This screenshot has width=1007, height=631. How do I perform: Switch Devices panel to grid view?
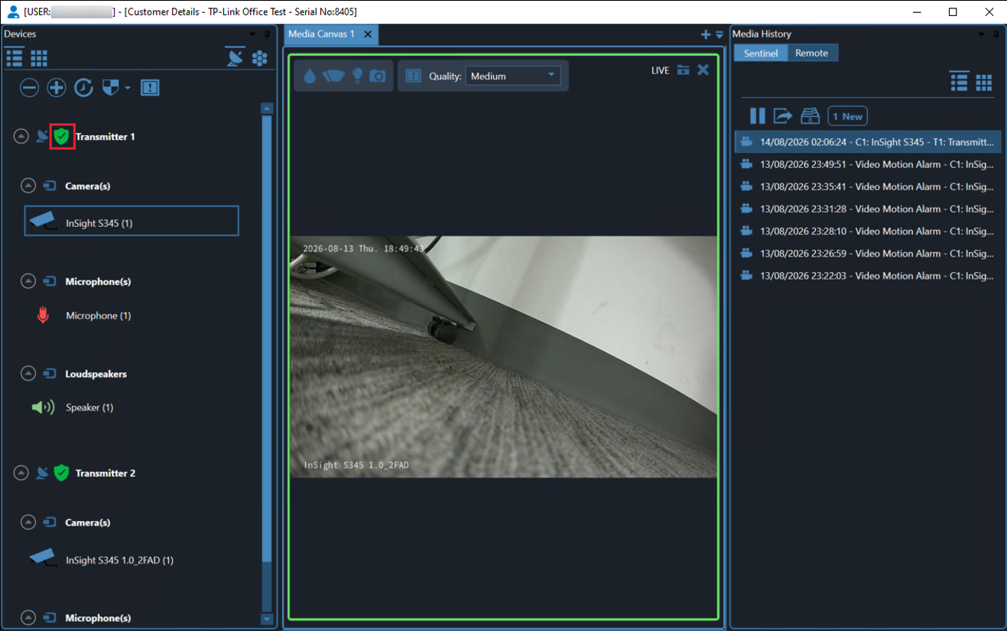pos(38,58)
